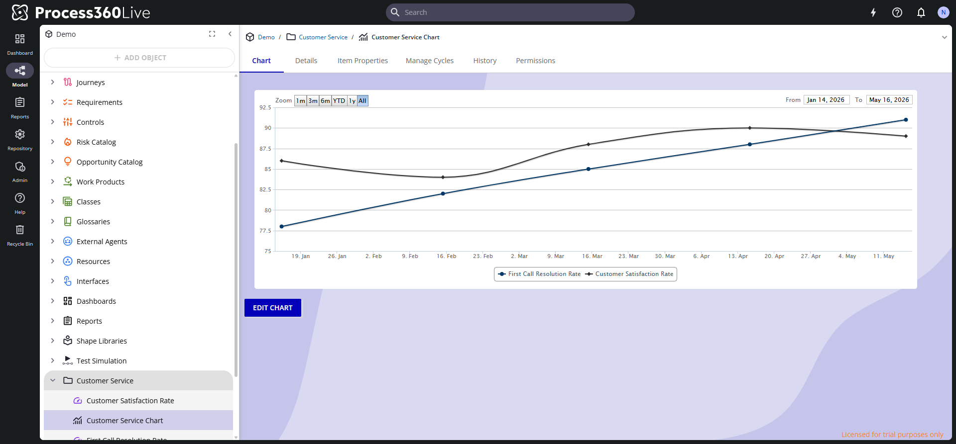The height and width of the screenshot is (444, 956).
Task: Select the Model sidebar icon
Action: (x=20, y=76)
